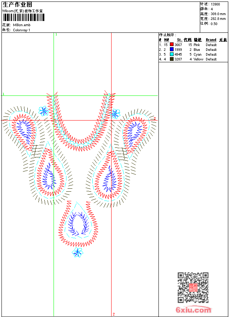229x317 pixels.
Task: Click the cyan flower motif below the bottom teardrop
Action: [78, 252]
